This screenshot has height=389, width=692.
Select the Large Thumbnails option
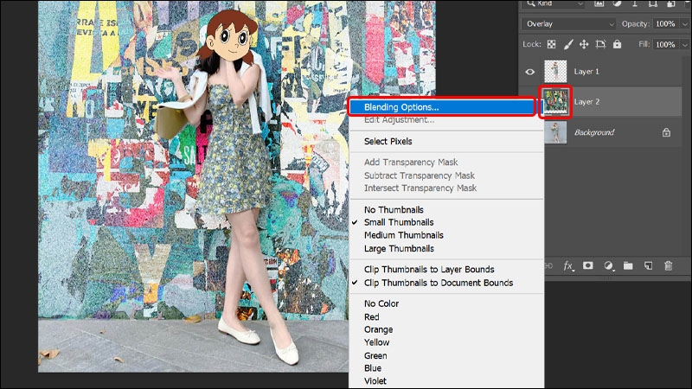[x=399, y=249]
